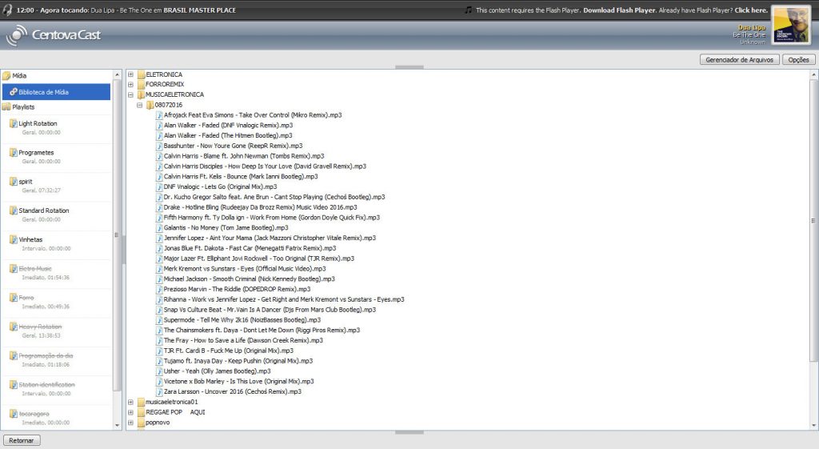
Task: Click the Zara Larsson Uncover file icon
Action: coord(159,391)
